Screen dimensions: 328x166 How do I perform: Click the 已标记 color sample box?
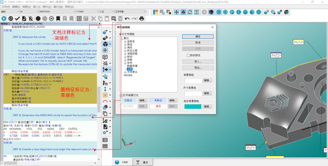tap(128, 100)
